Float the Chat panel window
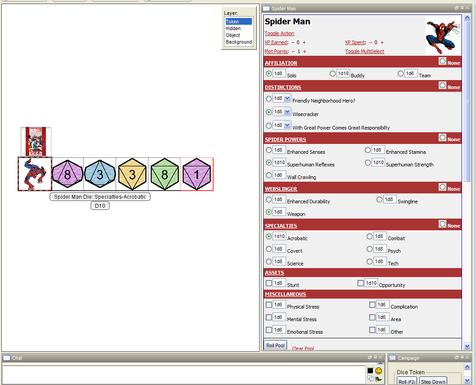 point(369,358)
